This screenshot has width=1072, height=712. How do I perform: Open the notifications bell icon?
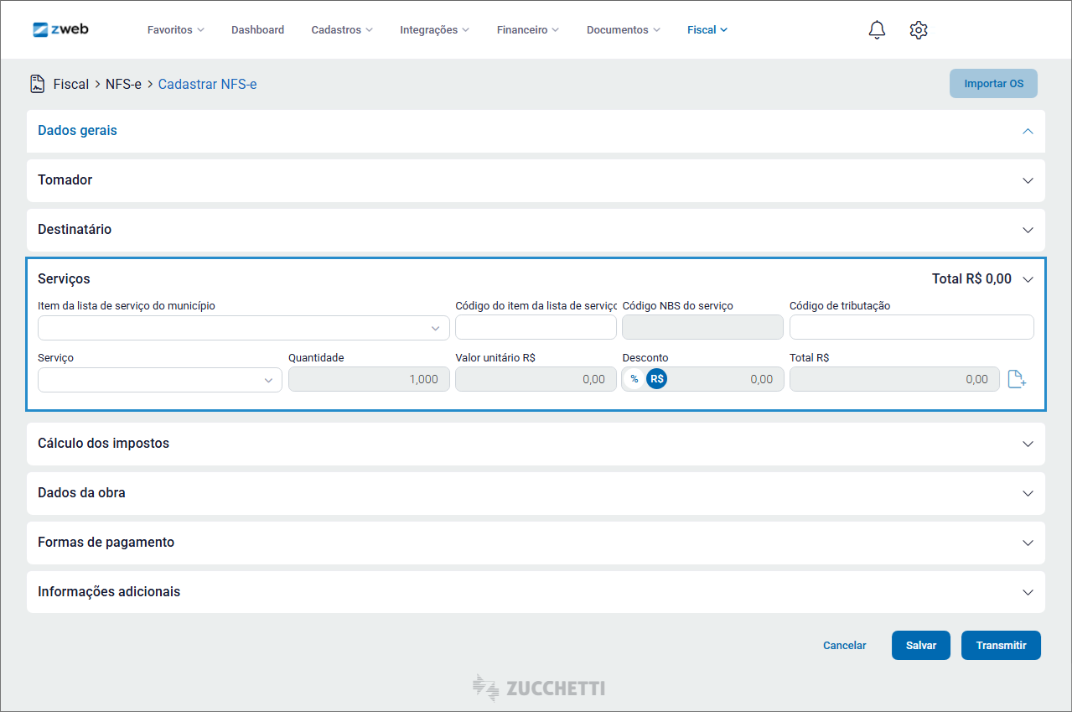point(877,30)
